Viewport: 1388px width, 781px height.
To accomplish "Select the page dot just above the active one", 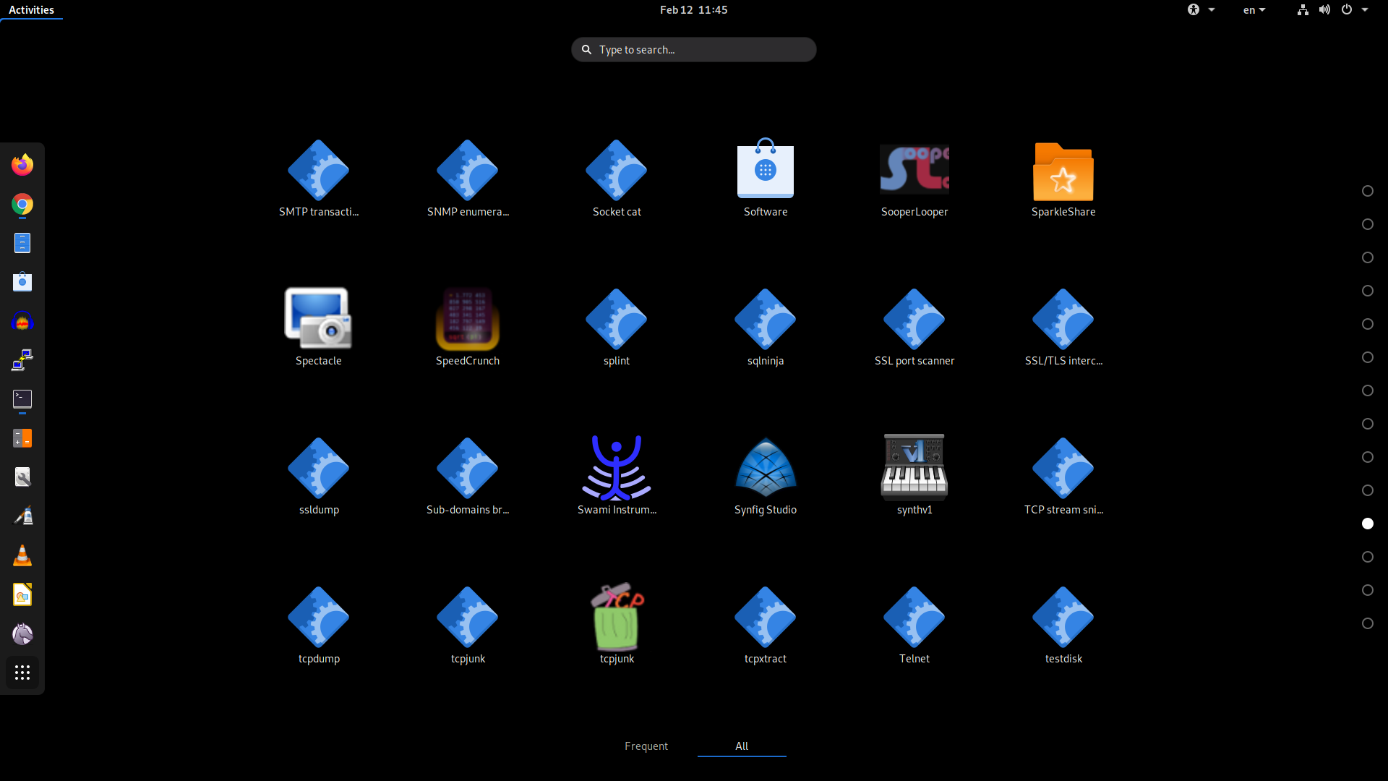I will (x=1368, y=490).
